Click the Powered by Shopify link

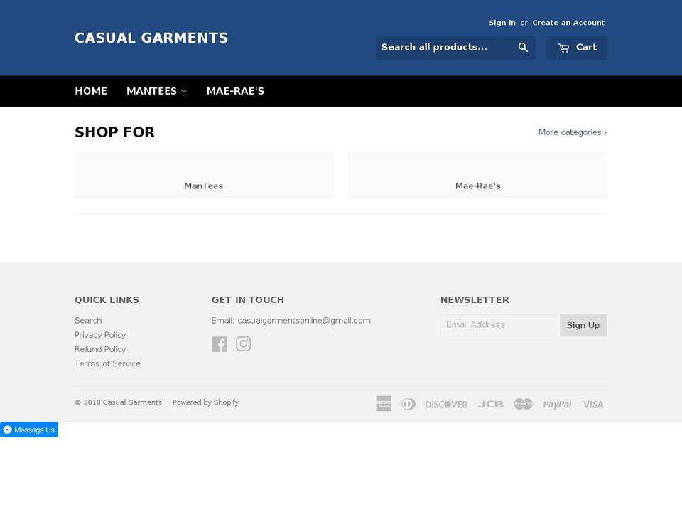(205, 402)
